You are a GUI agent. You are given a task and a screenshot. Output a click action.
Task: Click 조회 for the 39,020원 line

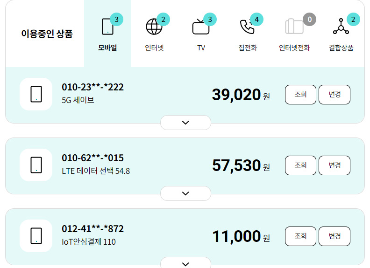point(300,95)
